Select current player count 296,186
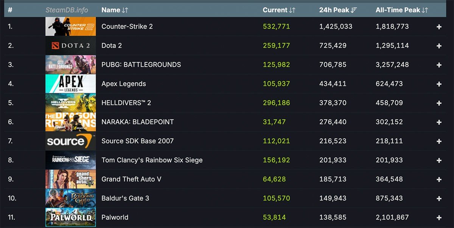 [277, 103]
